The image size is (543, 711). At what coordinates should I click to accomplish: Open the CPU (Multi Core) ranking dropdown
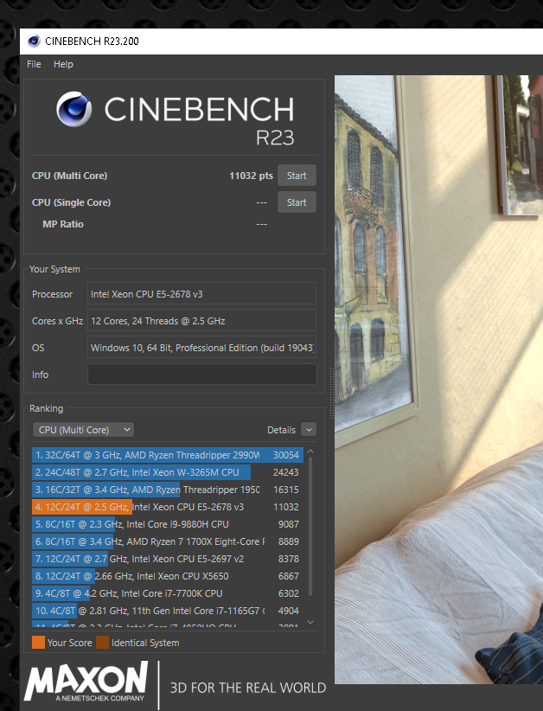click(x=83, y=429)
